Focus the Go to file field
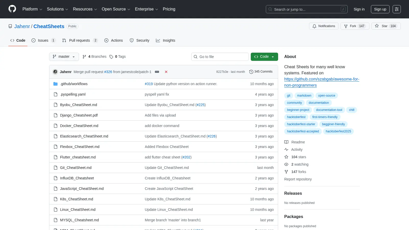 point(220,57)
